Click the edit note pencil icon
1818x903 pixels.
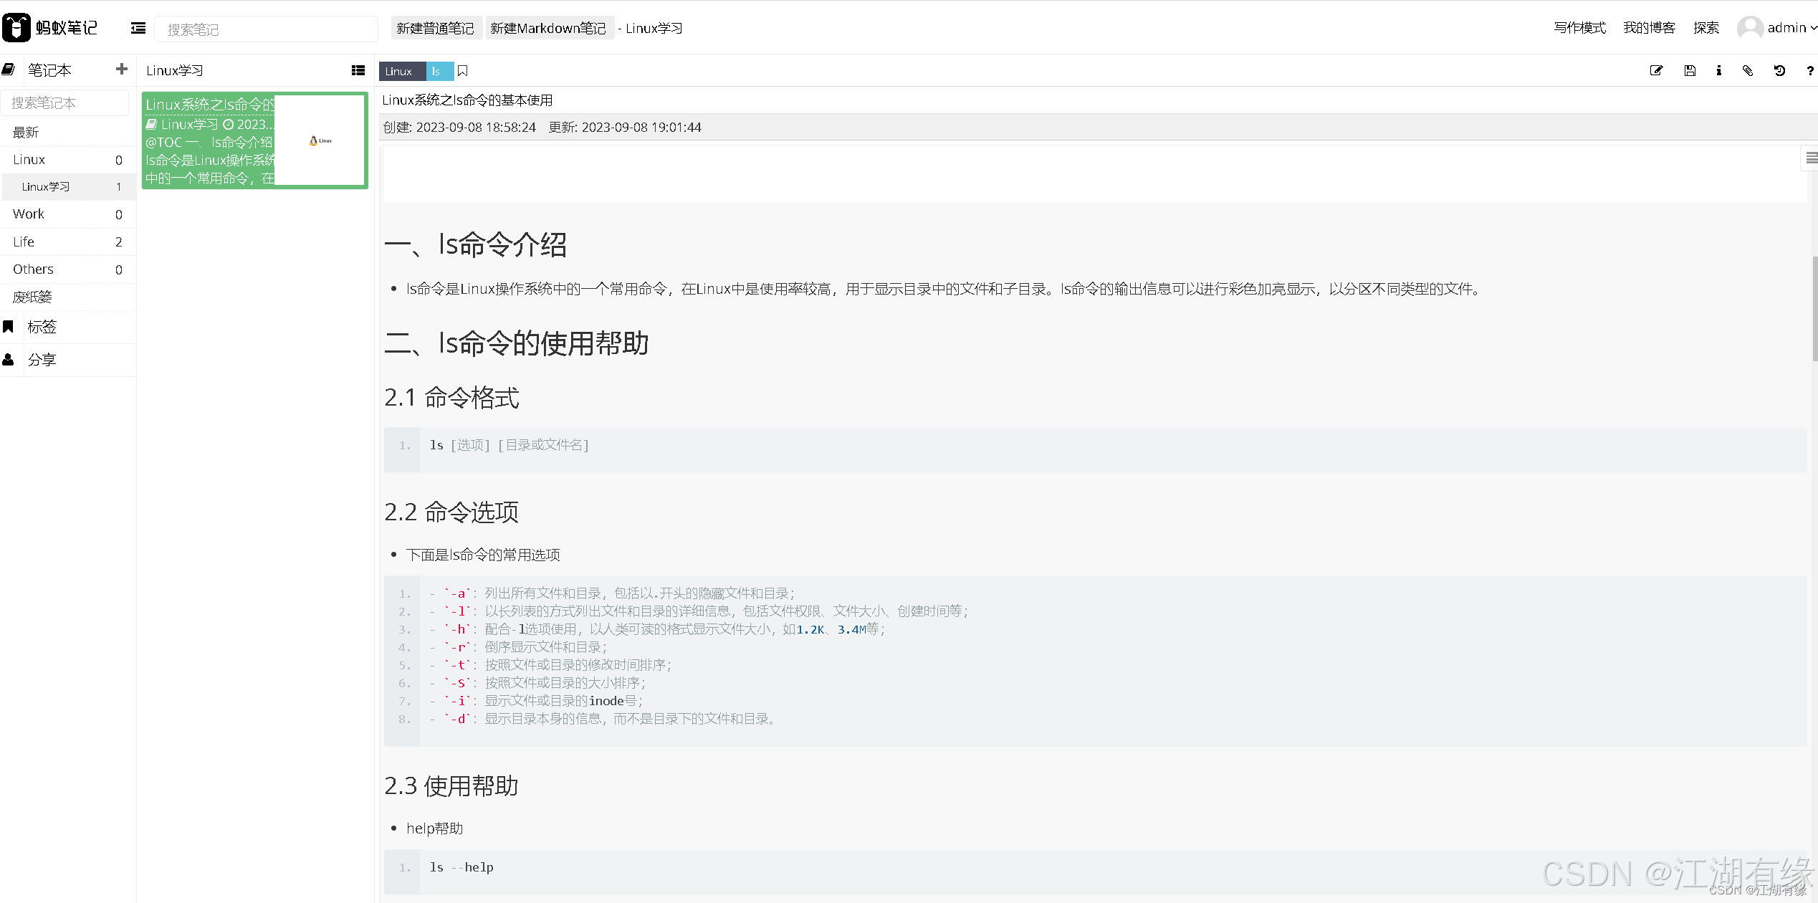click(1656, 70)
